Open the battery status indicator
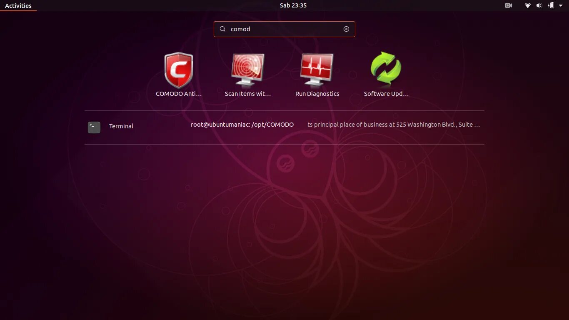This screenshot has width=569, height=320. [551, 5]
